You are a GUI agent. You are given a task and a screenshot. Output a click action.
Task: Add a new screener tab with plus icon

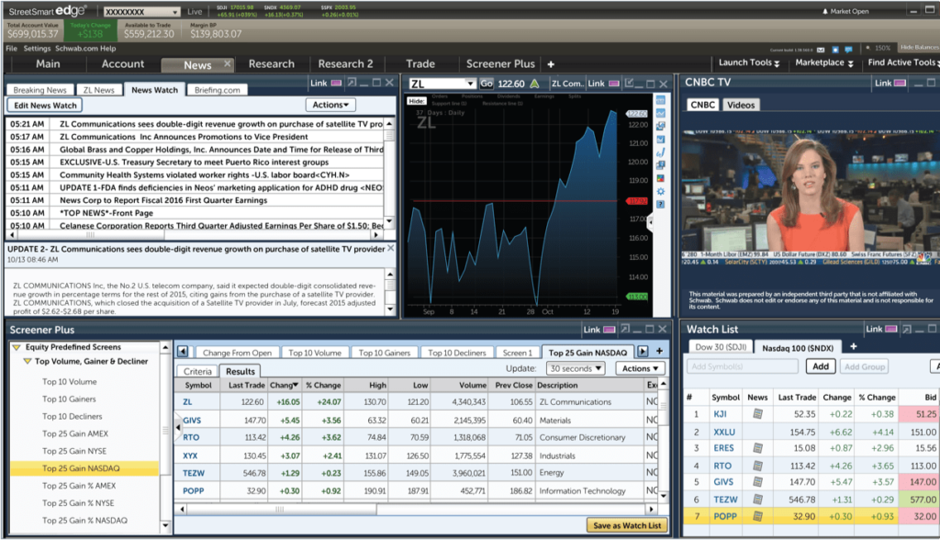pyautogui.click(x=659, y=351)
